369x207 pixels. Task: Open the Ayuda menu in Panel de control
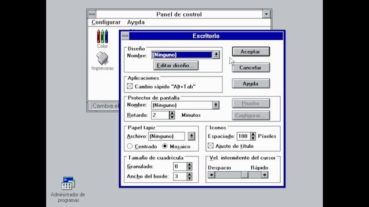coord(136,22)
